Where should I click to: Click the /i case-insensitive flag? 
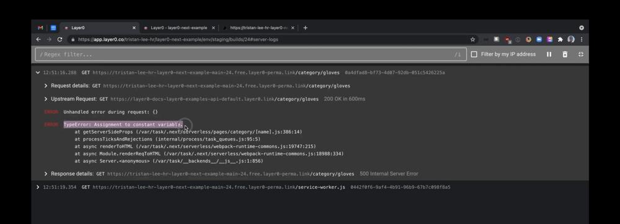coord(458,54)
